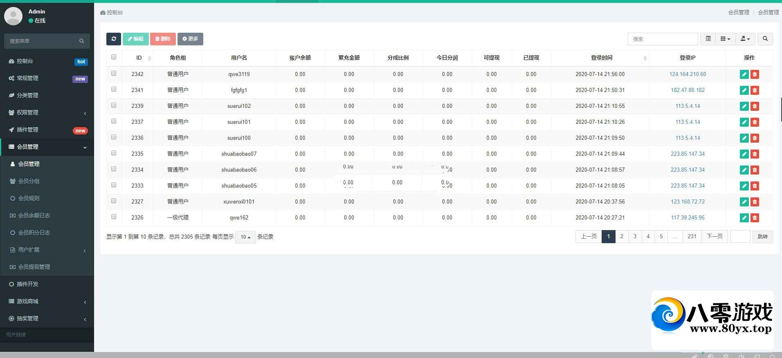Check the row with ID 2327
782x358 pixels.
(x=114, y=201)
